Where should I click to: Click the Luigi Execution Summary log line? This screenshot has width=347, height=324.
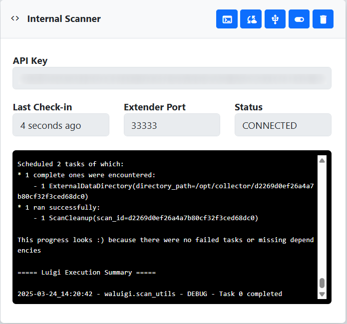pyautogui.click(x=86, y=273)
